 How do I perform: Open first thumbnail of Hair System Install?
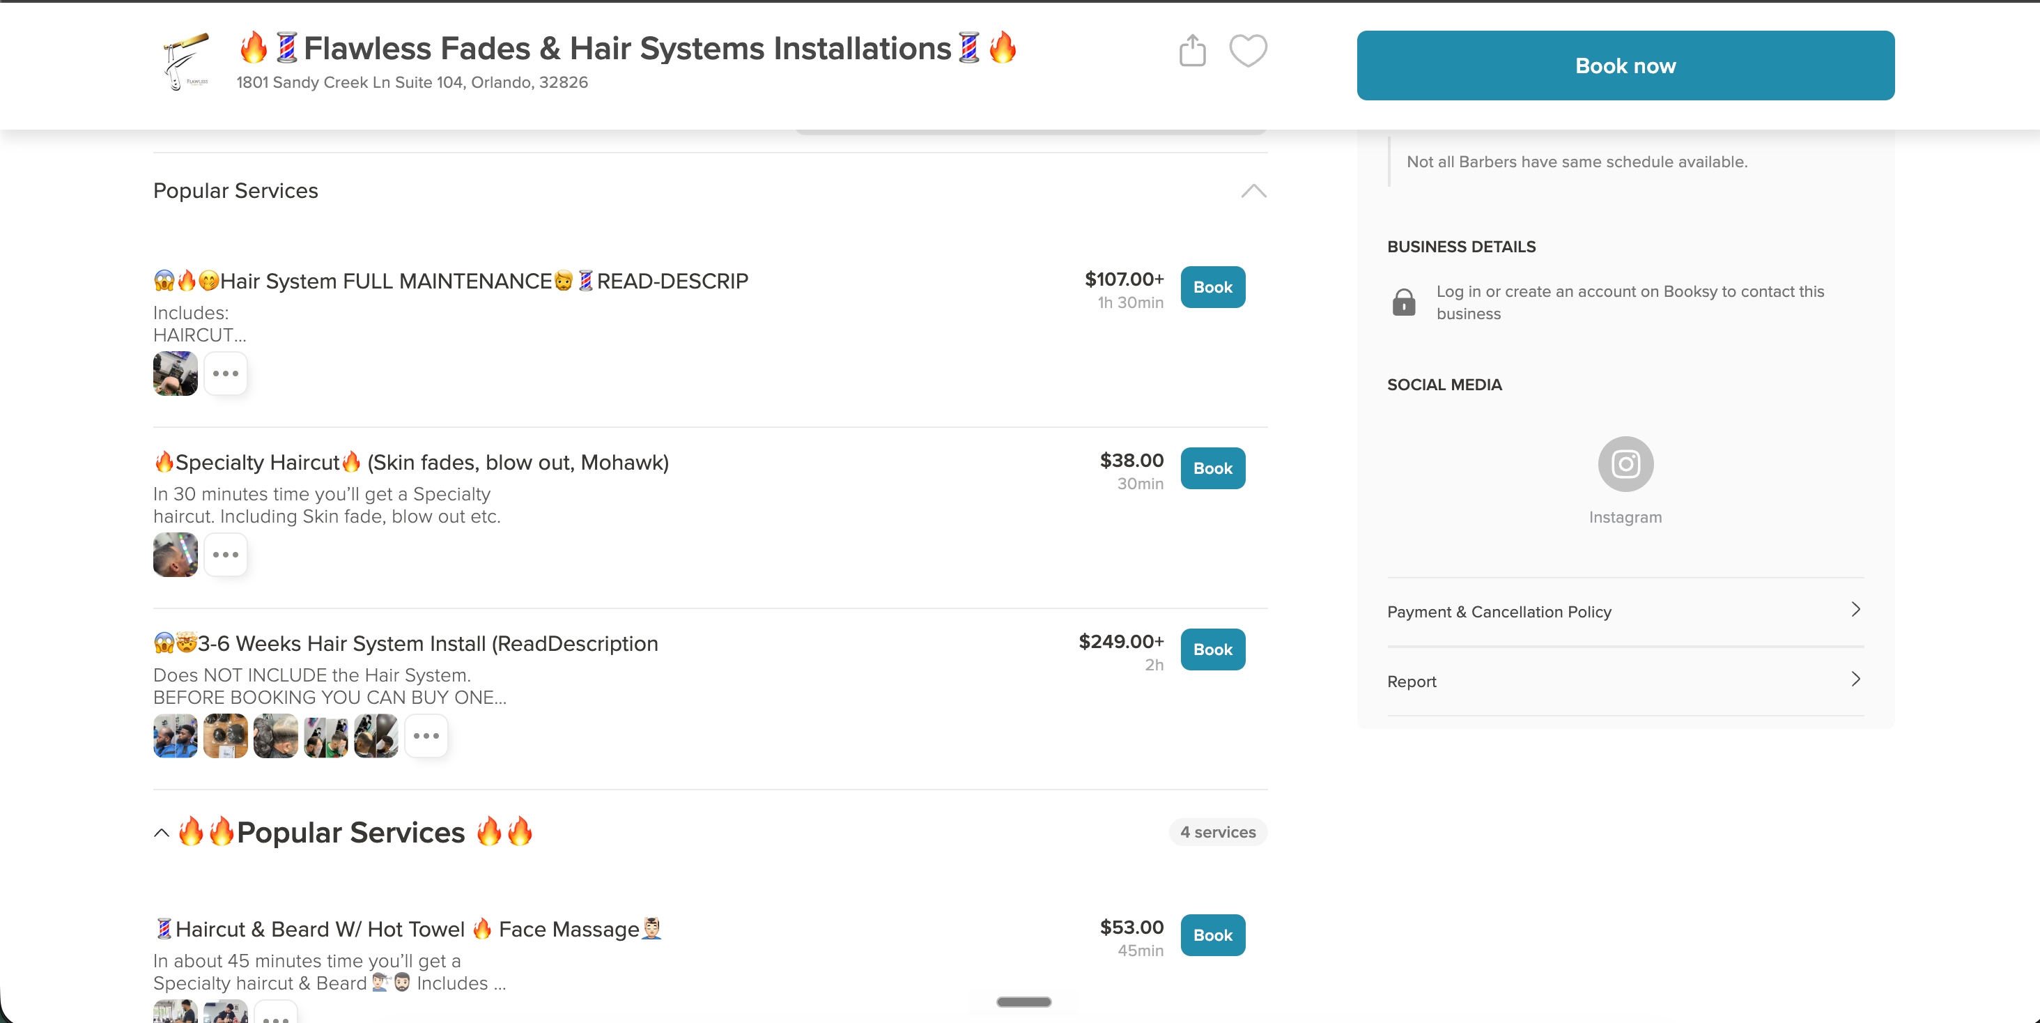[175, 736]
